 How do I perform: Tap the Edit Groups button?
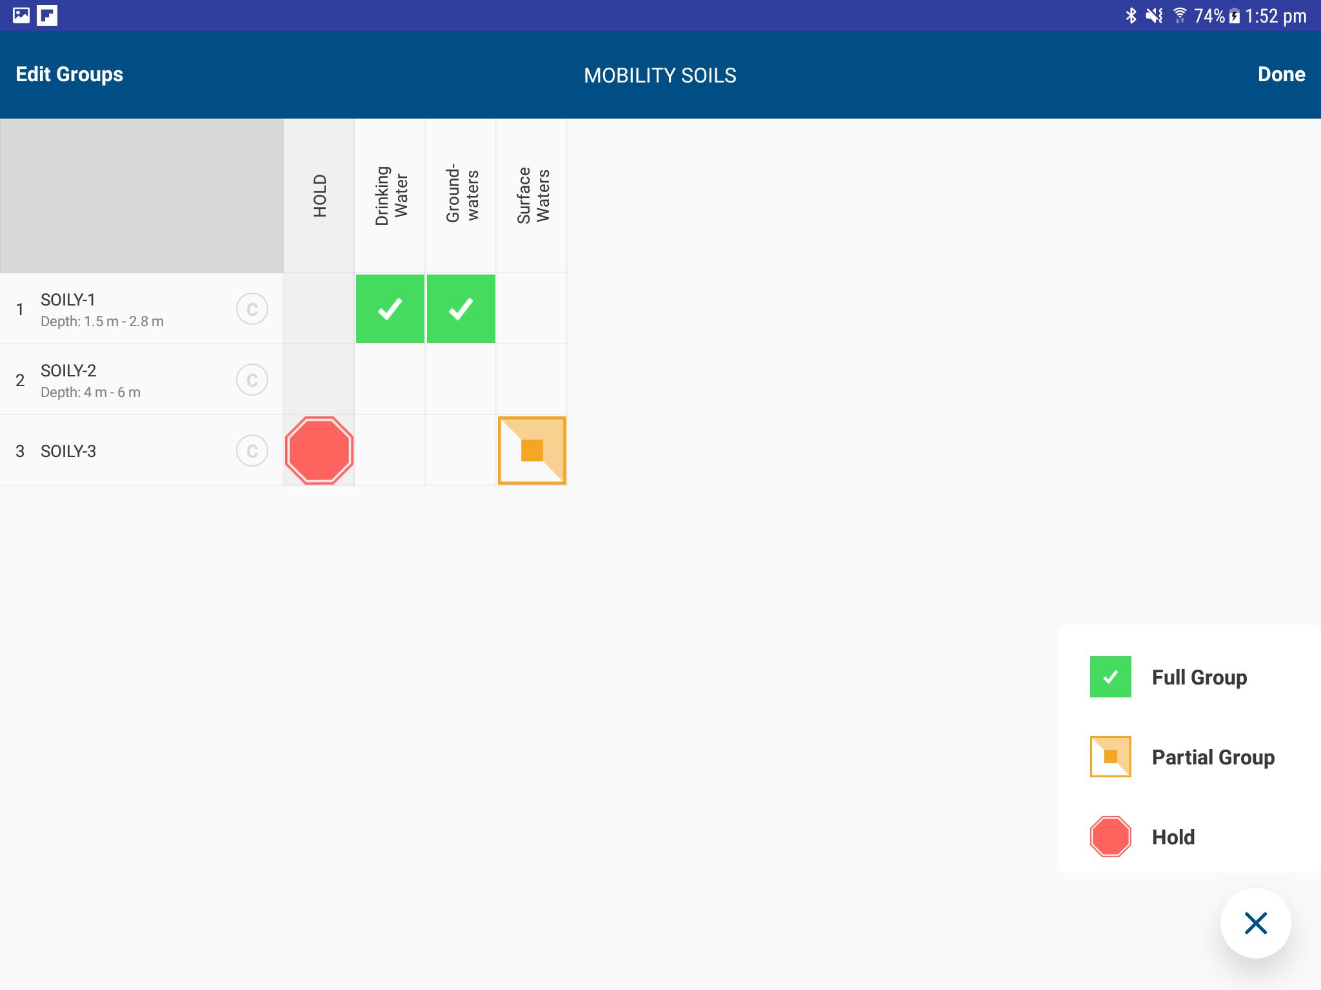[x=69, y=74]
